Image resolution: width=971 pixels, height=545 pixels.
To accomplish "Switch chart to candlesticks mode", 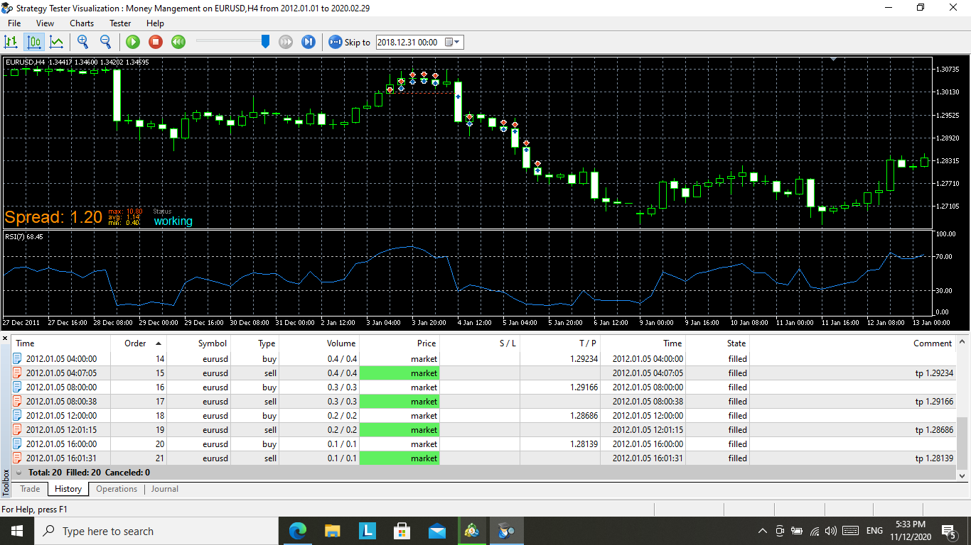I will coord(34,42).
